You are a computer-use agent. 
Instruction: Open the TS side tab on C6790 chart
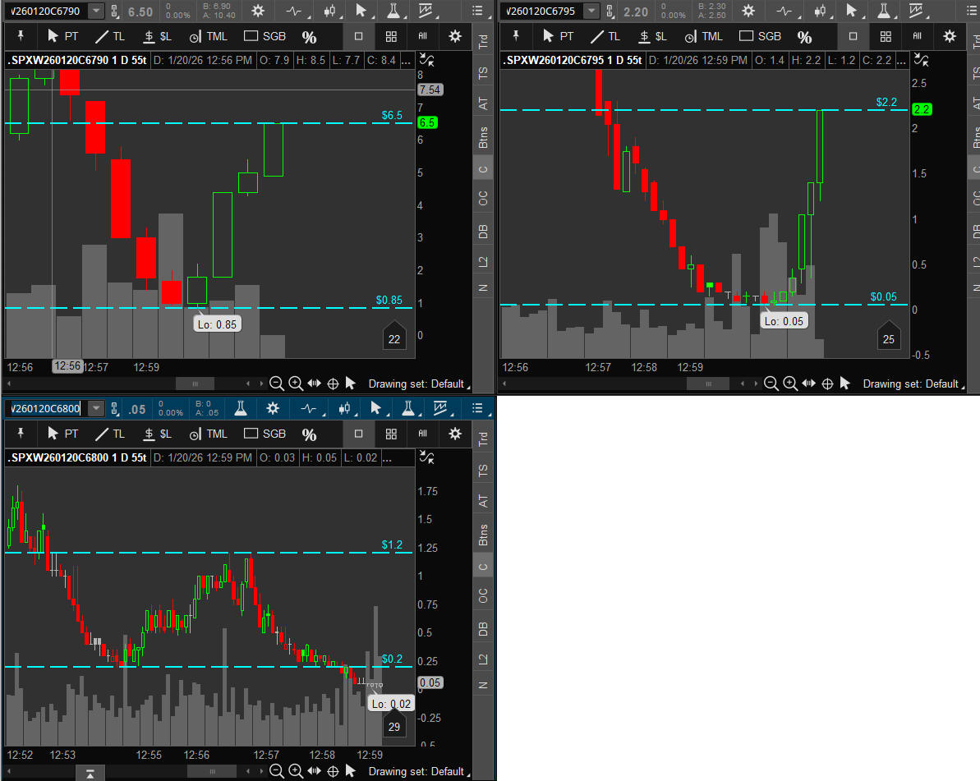pyautogui.click(x=483, y=73)
